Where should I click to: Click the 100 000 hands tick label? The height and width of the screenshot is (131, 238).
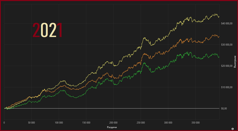59,122
